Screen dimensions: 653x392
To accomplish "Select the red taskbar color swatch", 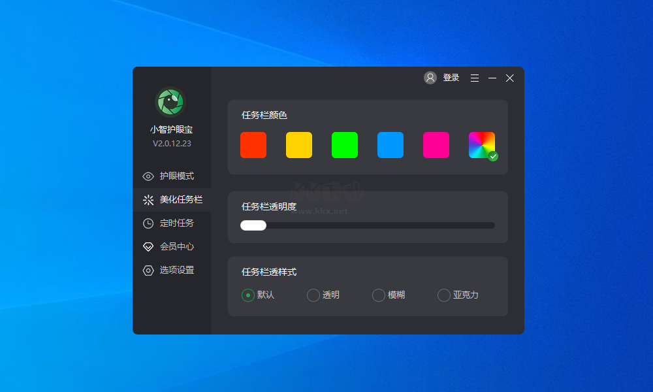I will pos(253,145).
